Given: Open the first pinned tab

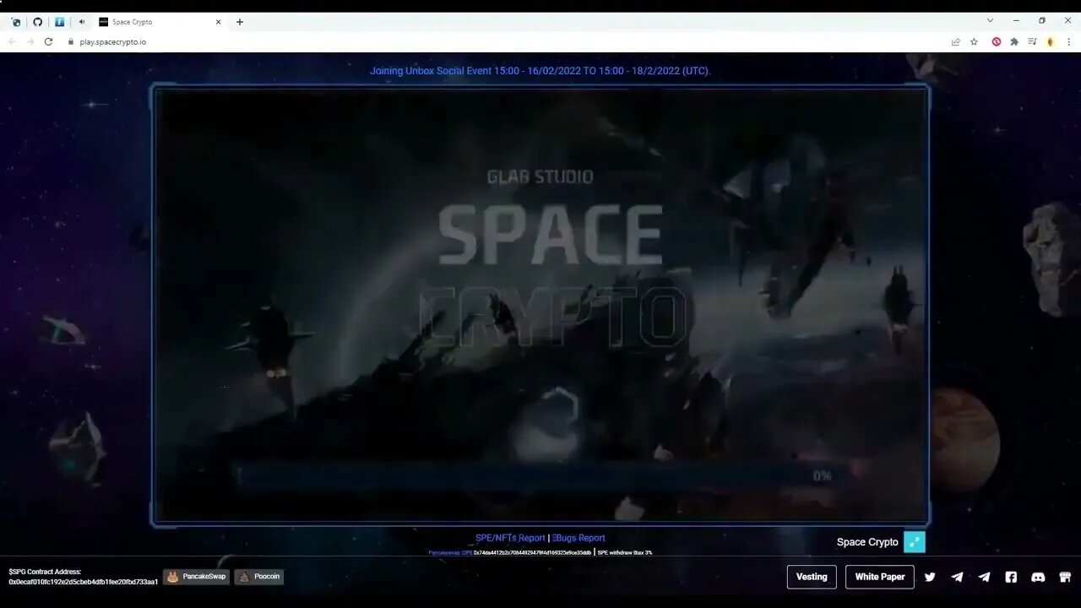Looking at the screenshot, I should point(15,22).
